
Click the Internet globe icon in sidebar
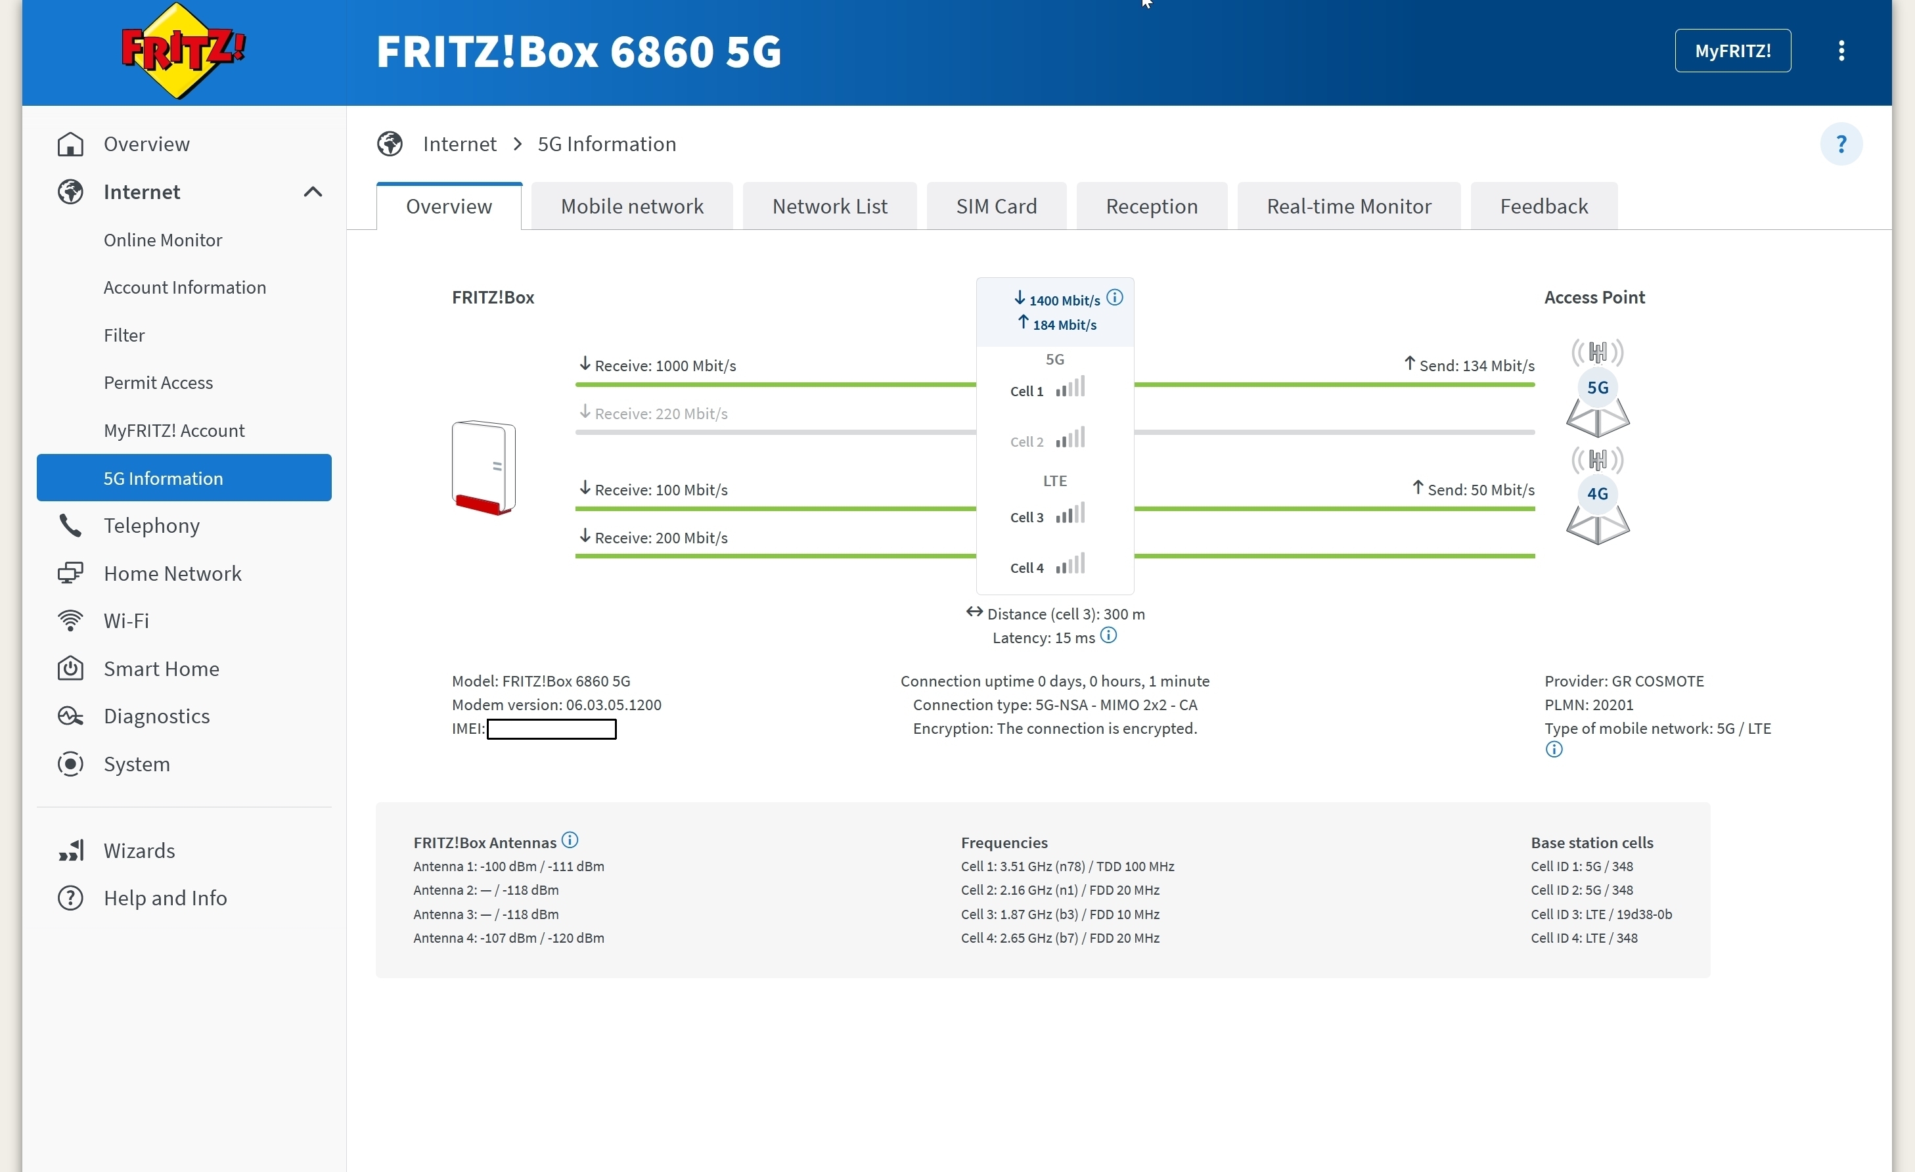pos(71,192)
